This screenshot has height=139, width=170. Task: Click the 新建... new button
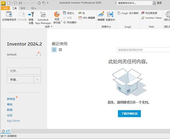pyautogui.click(x=21, y=80)
